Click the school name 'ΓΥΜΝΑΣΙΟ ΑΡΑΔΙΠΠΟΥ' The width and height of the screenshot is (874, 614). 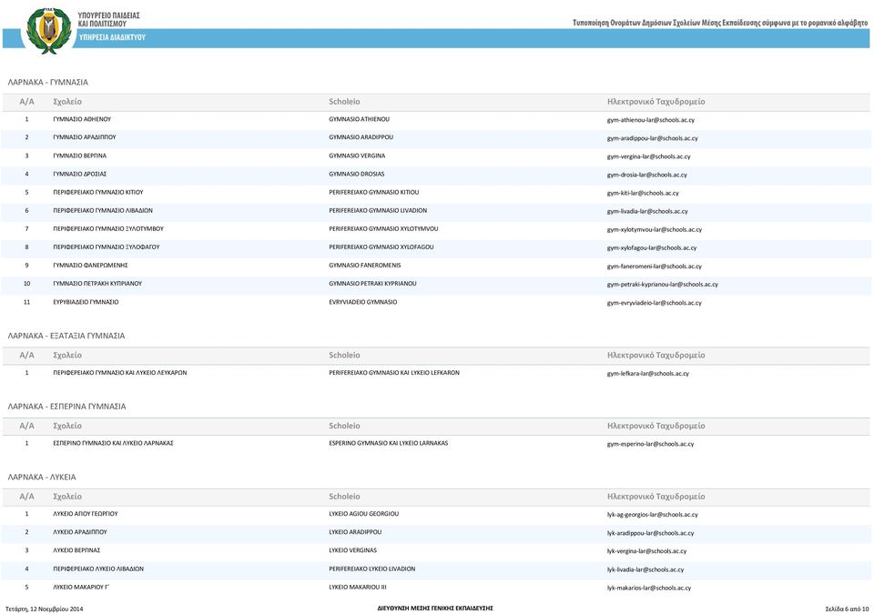(x=85, y=137)
